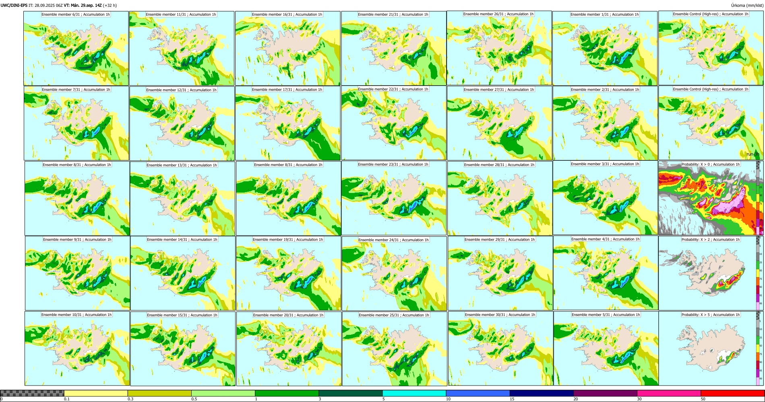Choose the dark green 3–5 legend swatch

(x=350, y=393)
